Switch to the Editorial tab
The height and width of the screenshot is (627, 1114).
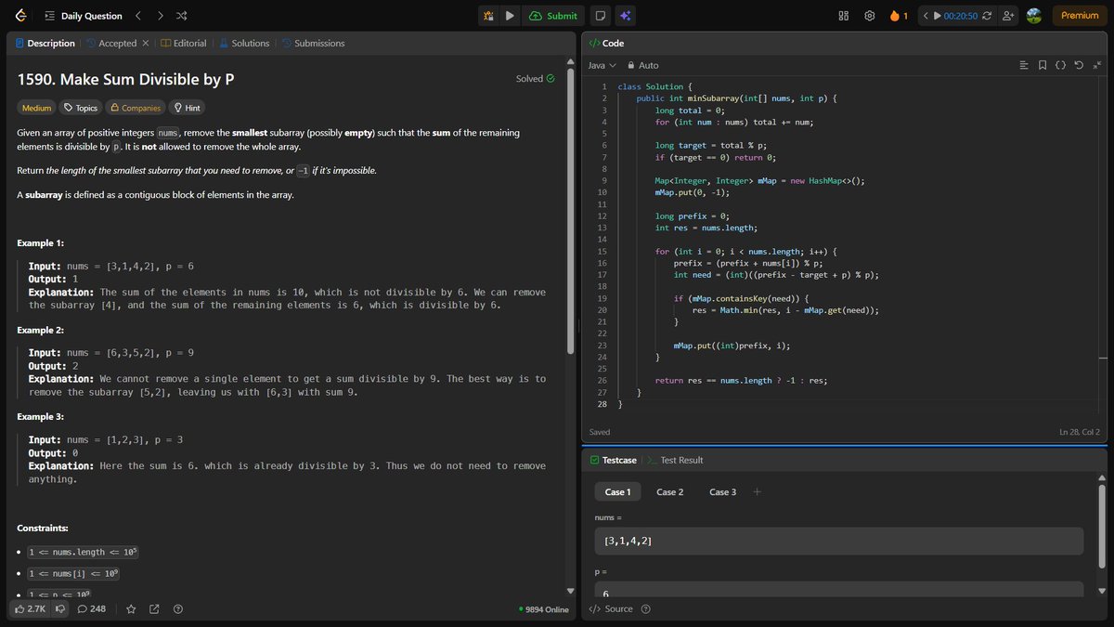[x=184, y=43]
